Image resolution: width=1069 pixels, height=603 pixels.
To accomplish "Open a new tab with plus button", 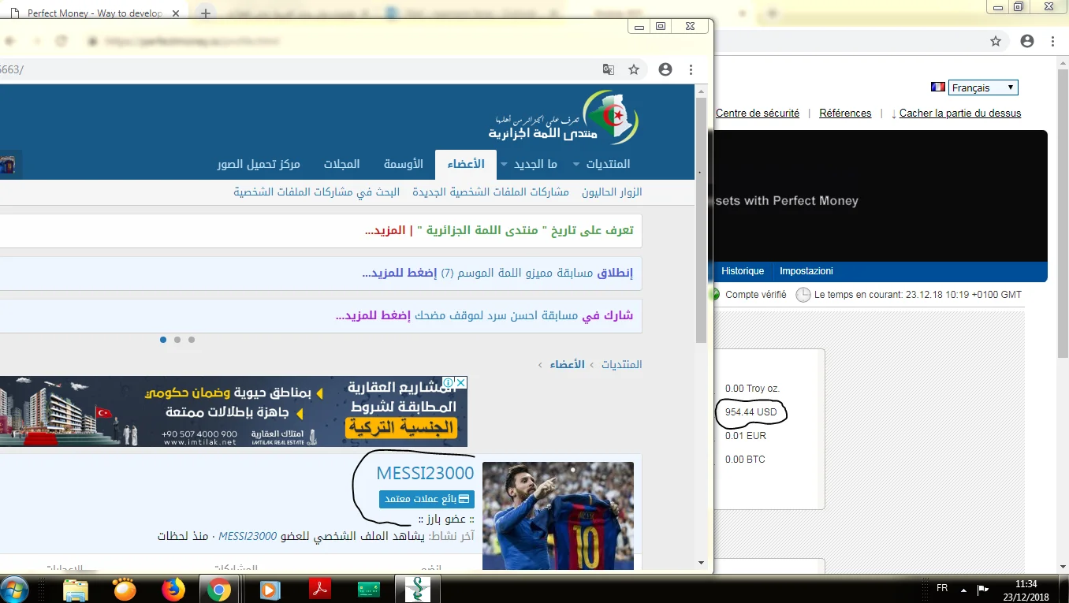I will (x=206, y=13).
